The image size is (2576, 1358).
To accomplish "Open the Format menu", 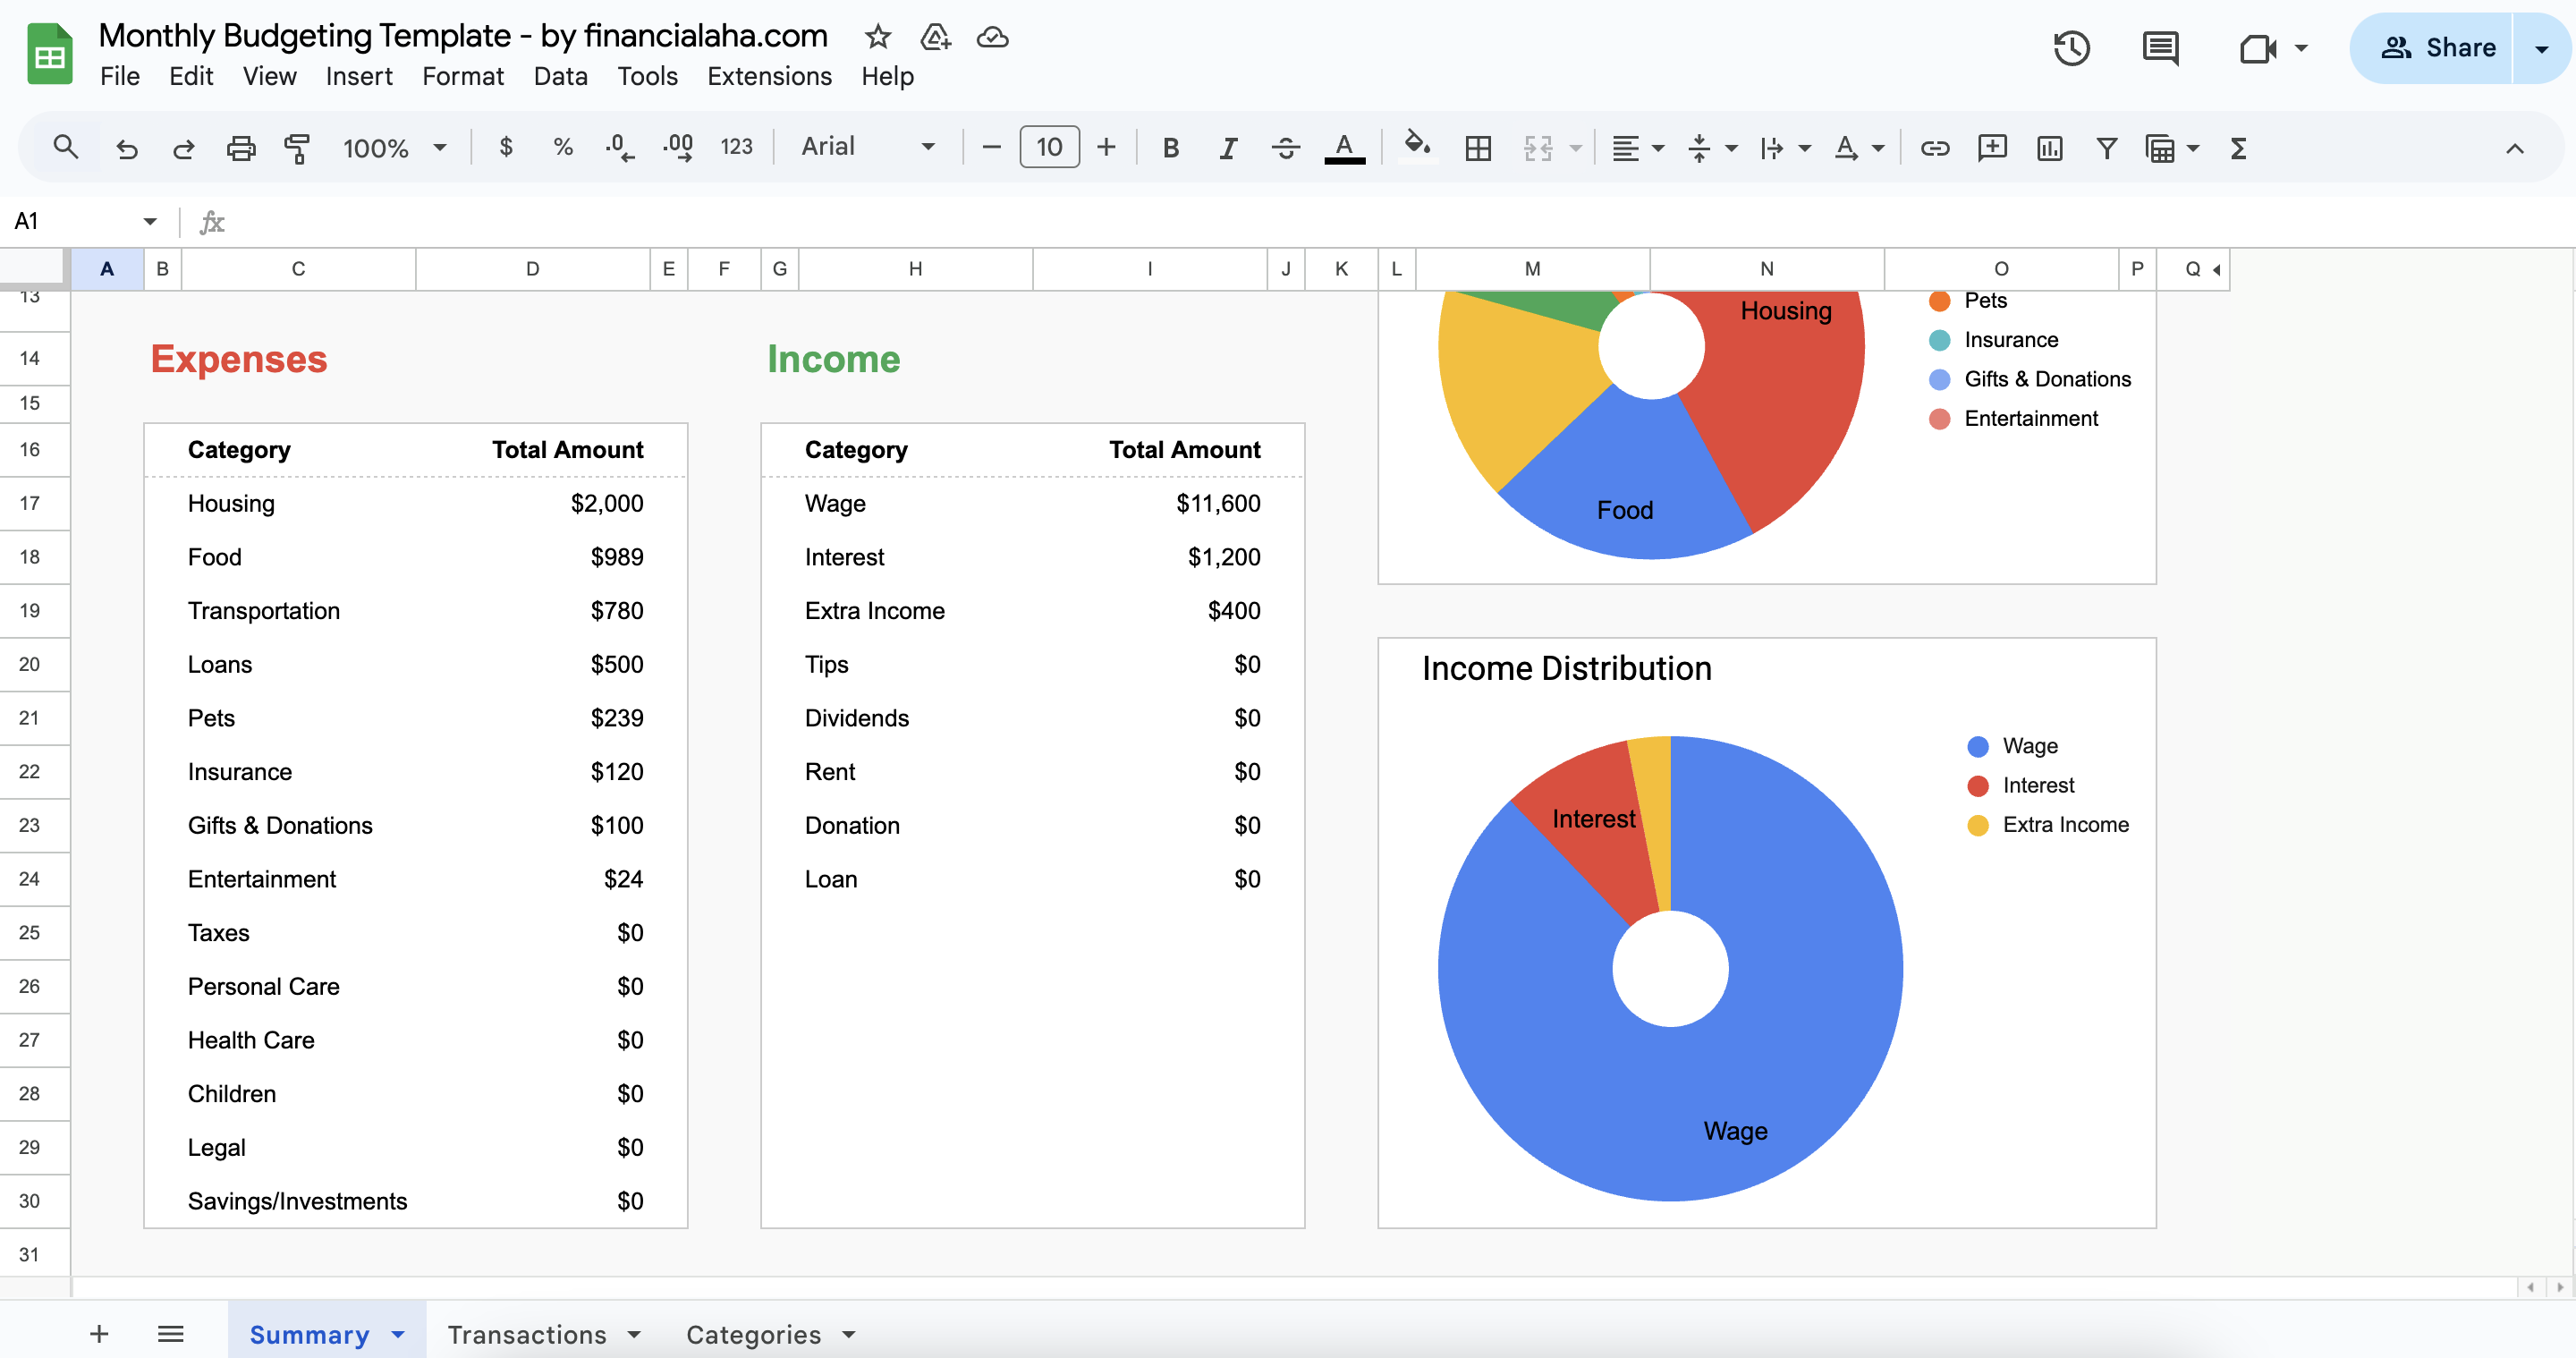I will pyautogui.click(x=463, y=76).
